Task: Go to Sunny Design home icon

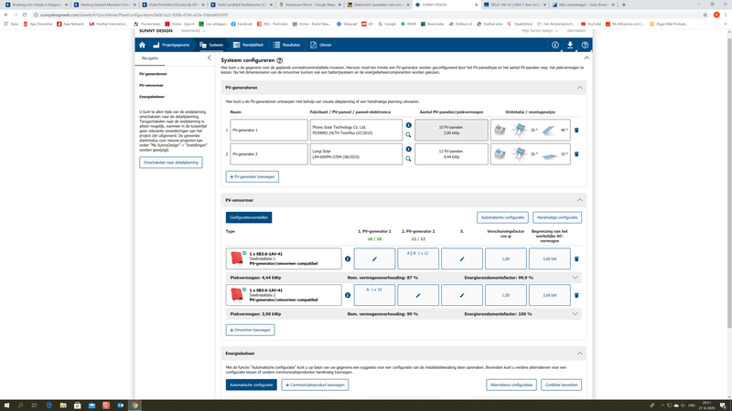Action: 143,45
